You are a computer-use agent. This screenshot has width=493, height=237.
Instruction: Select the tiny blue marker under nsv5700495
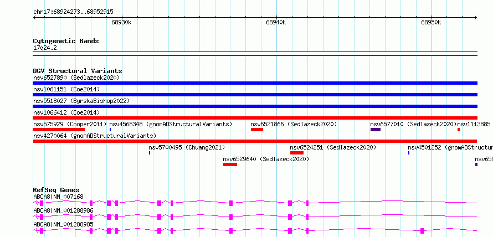pos(150,153)
